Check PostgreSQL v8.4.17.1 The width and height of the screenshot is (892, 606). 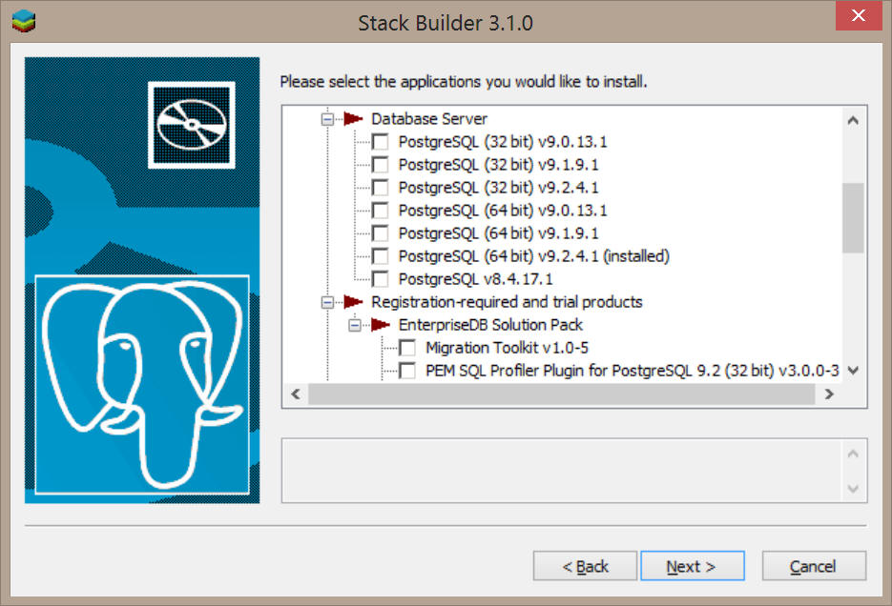pos(380,279)
